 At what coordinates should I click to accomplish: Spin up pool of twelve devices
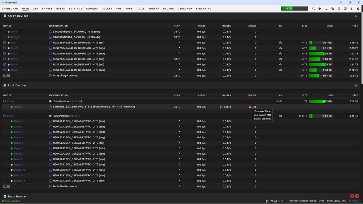[8, 186]
